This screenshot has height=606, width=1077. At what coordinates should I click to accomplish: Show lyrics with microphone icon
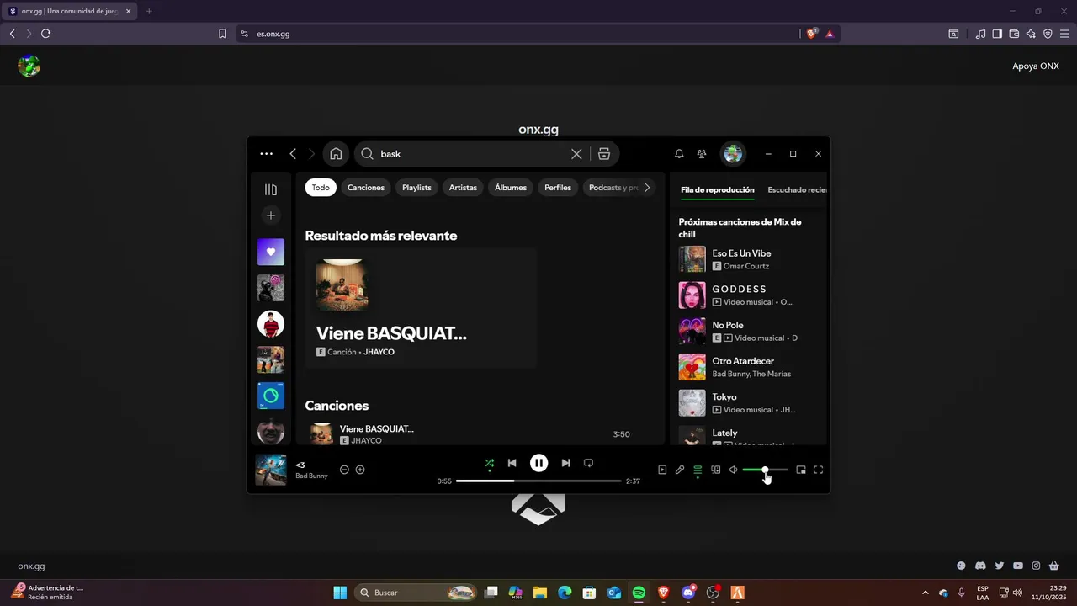pyautogui.click(x=680, y=470)
